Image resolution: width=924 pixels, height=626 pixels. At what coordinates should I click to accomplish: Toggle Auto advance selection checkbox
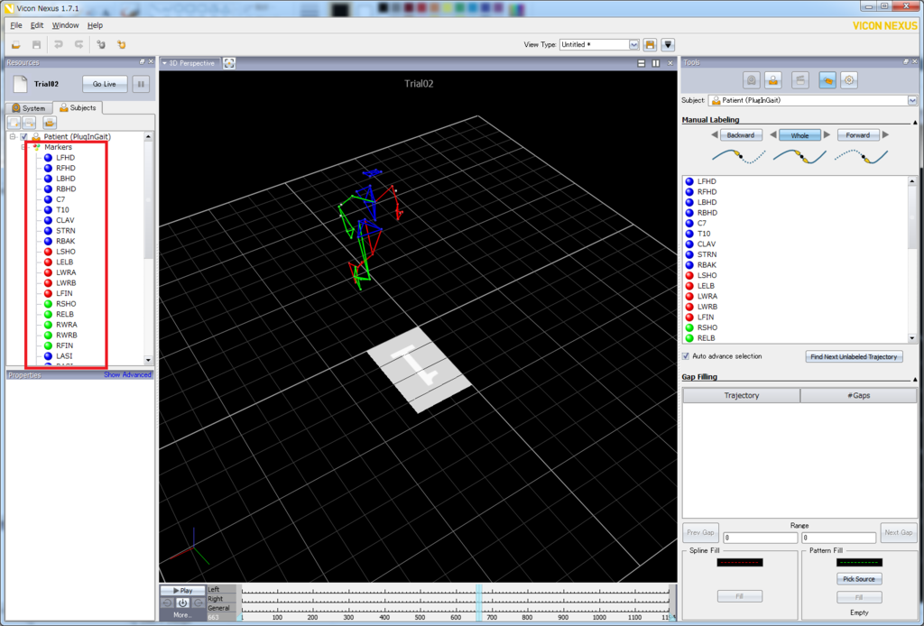(x=686, y=356)
